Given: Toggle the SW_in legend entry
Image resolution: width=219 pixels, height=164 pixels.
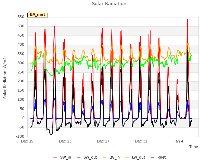Looking at the screenshot, I should pos(62,157).
